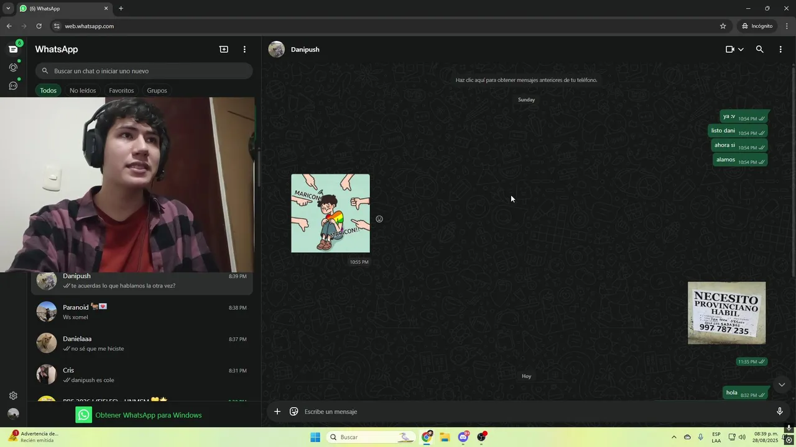Open the volume control in tray
The width and height of the screenshot is (796, 447).
click(x=742, y=437)
